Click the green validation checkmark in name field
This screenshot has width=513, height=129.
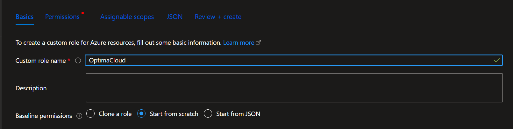[x=496, y=60]
